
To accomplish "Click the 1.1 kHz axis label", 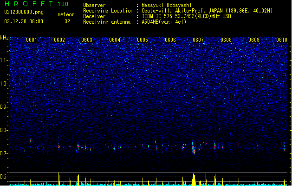I will point(4,60).
